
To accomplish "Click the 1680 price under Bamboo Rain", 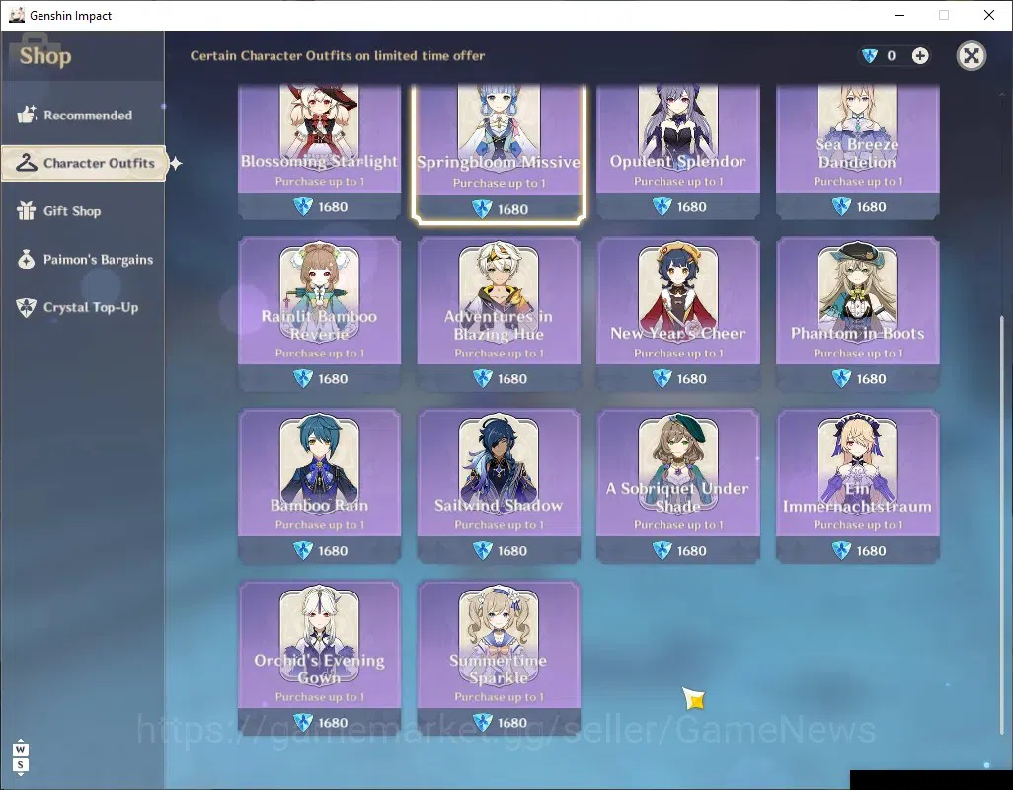I will [x=321, y=550].
